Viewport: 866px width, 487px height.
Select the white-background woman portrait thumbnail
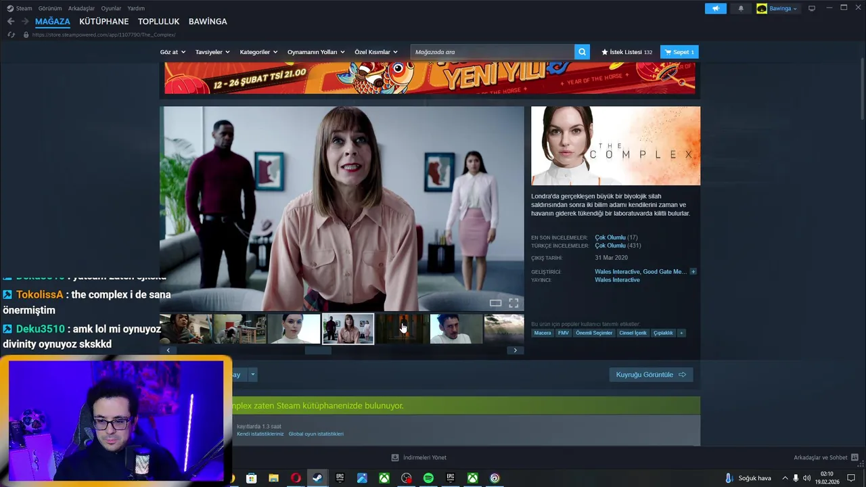tap(294, 329)
